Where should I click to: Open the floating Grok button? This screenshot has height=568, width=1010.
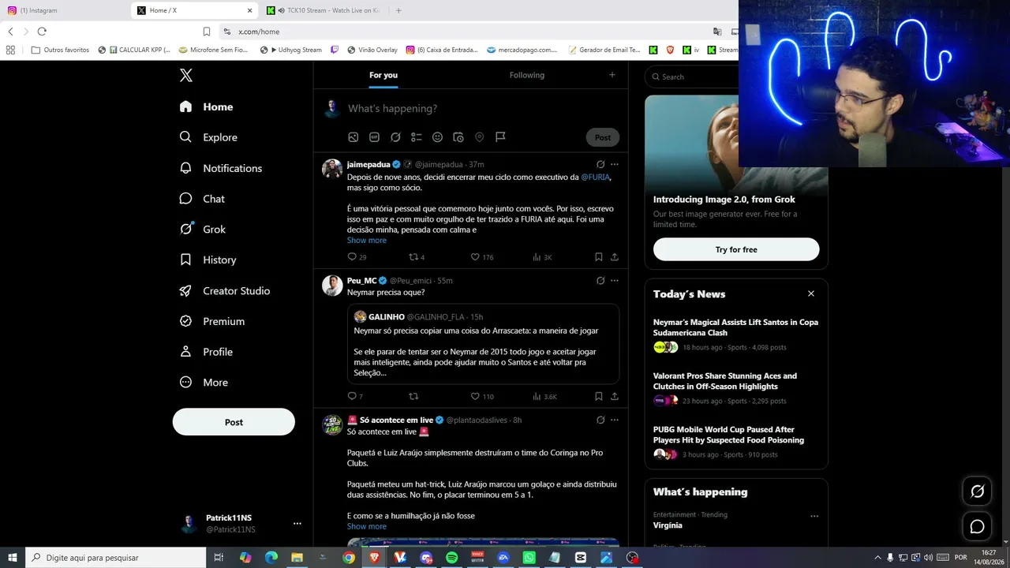click(977, 491)
